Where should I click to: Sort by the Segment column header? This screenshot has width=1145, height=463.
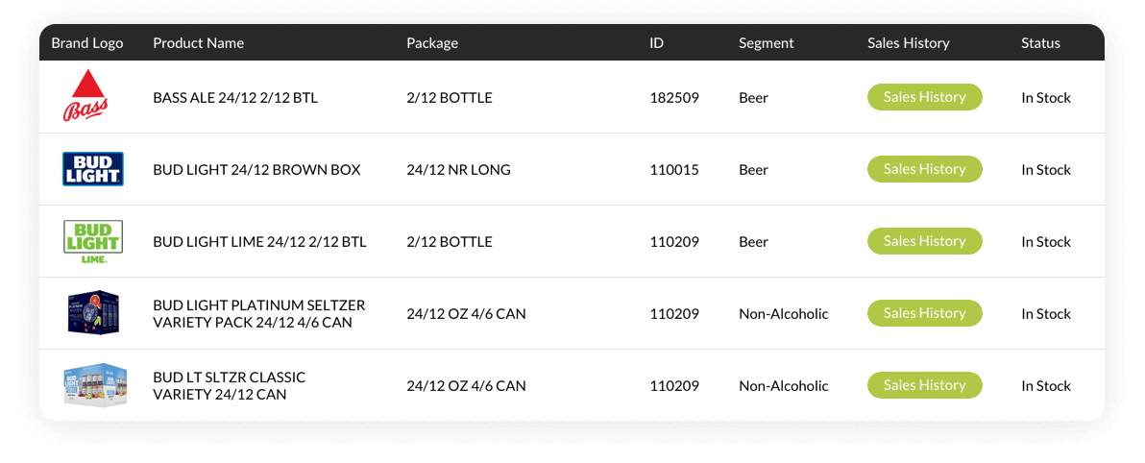766,43
